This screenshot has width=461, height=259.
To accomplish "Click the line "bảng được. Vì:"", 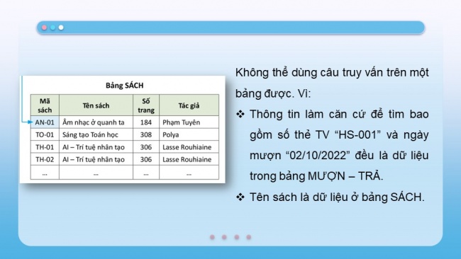I will point(273,93).
